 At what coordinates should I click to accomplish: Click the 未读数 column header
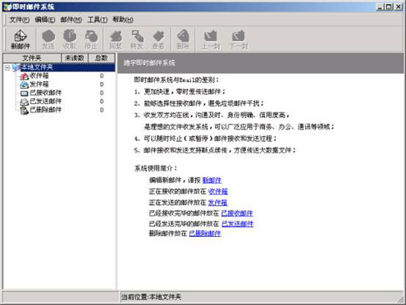click(x=75, y=58)
